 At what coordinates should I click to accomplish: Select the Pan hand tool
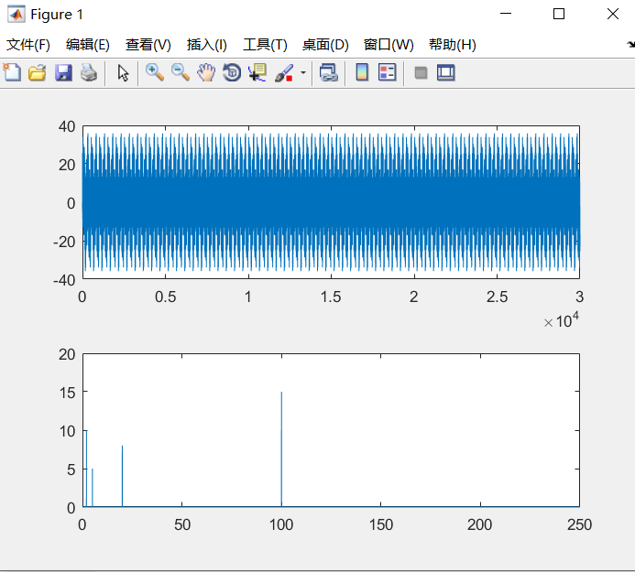coord(206,73)
